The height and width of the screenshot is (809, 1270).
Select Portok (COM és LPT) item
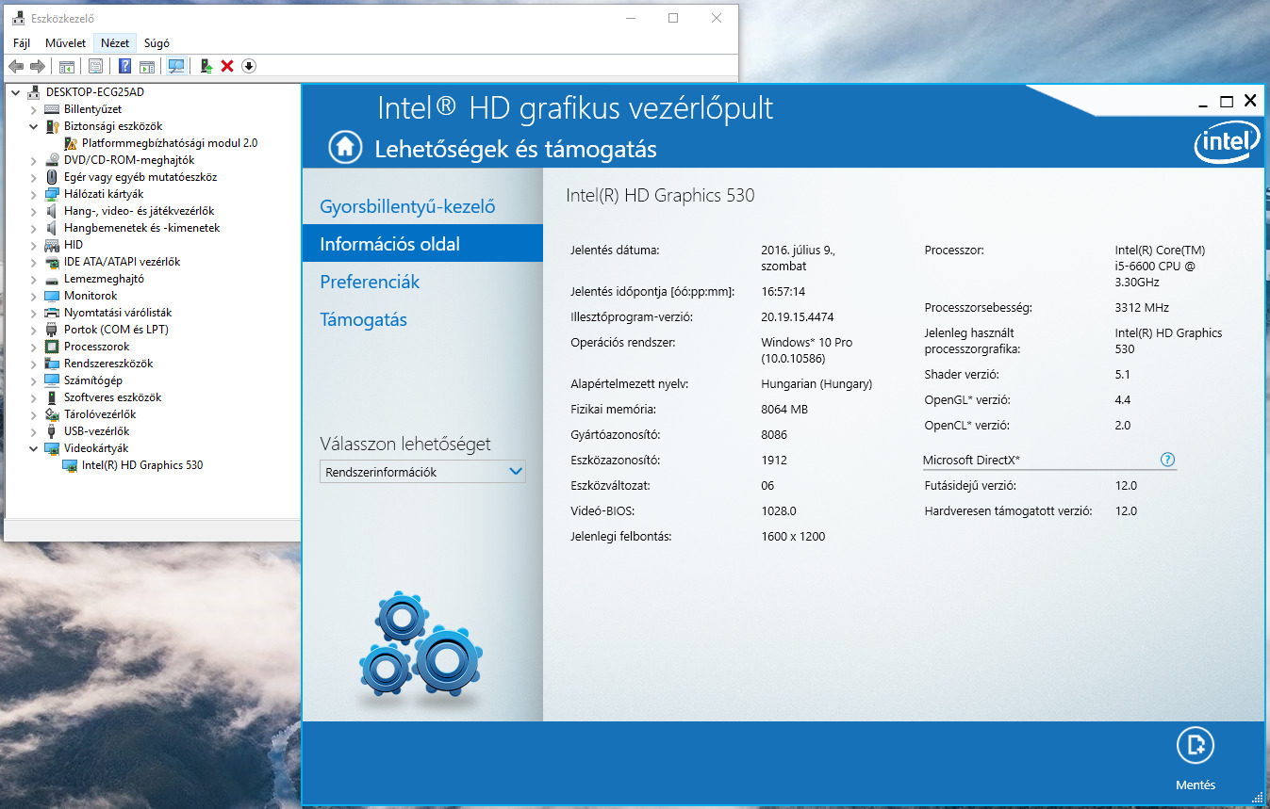point(116,330)
